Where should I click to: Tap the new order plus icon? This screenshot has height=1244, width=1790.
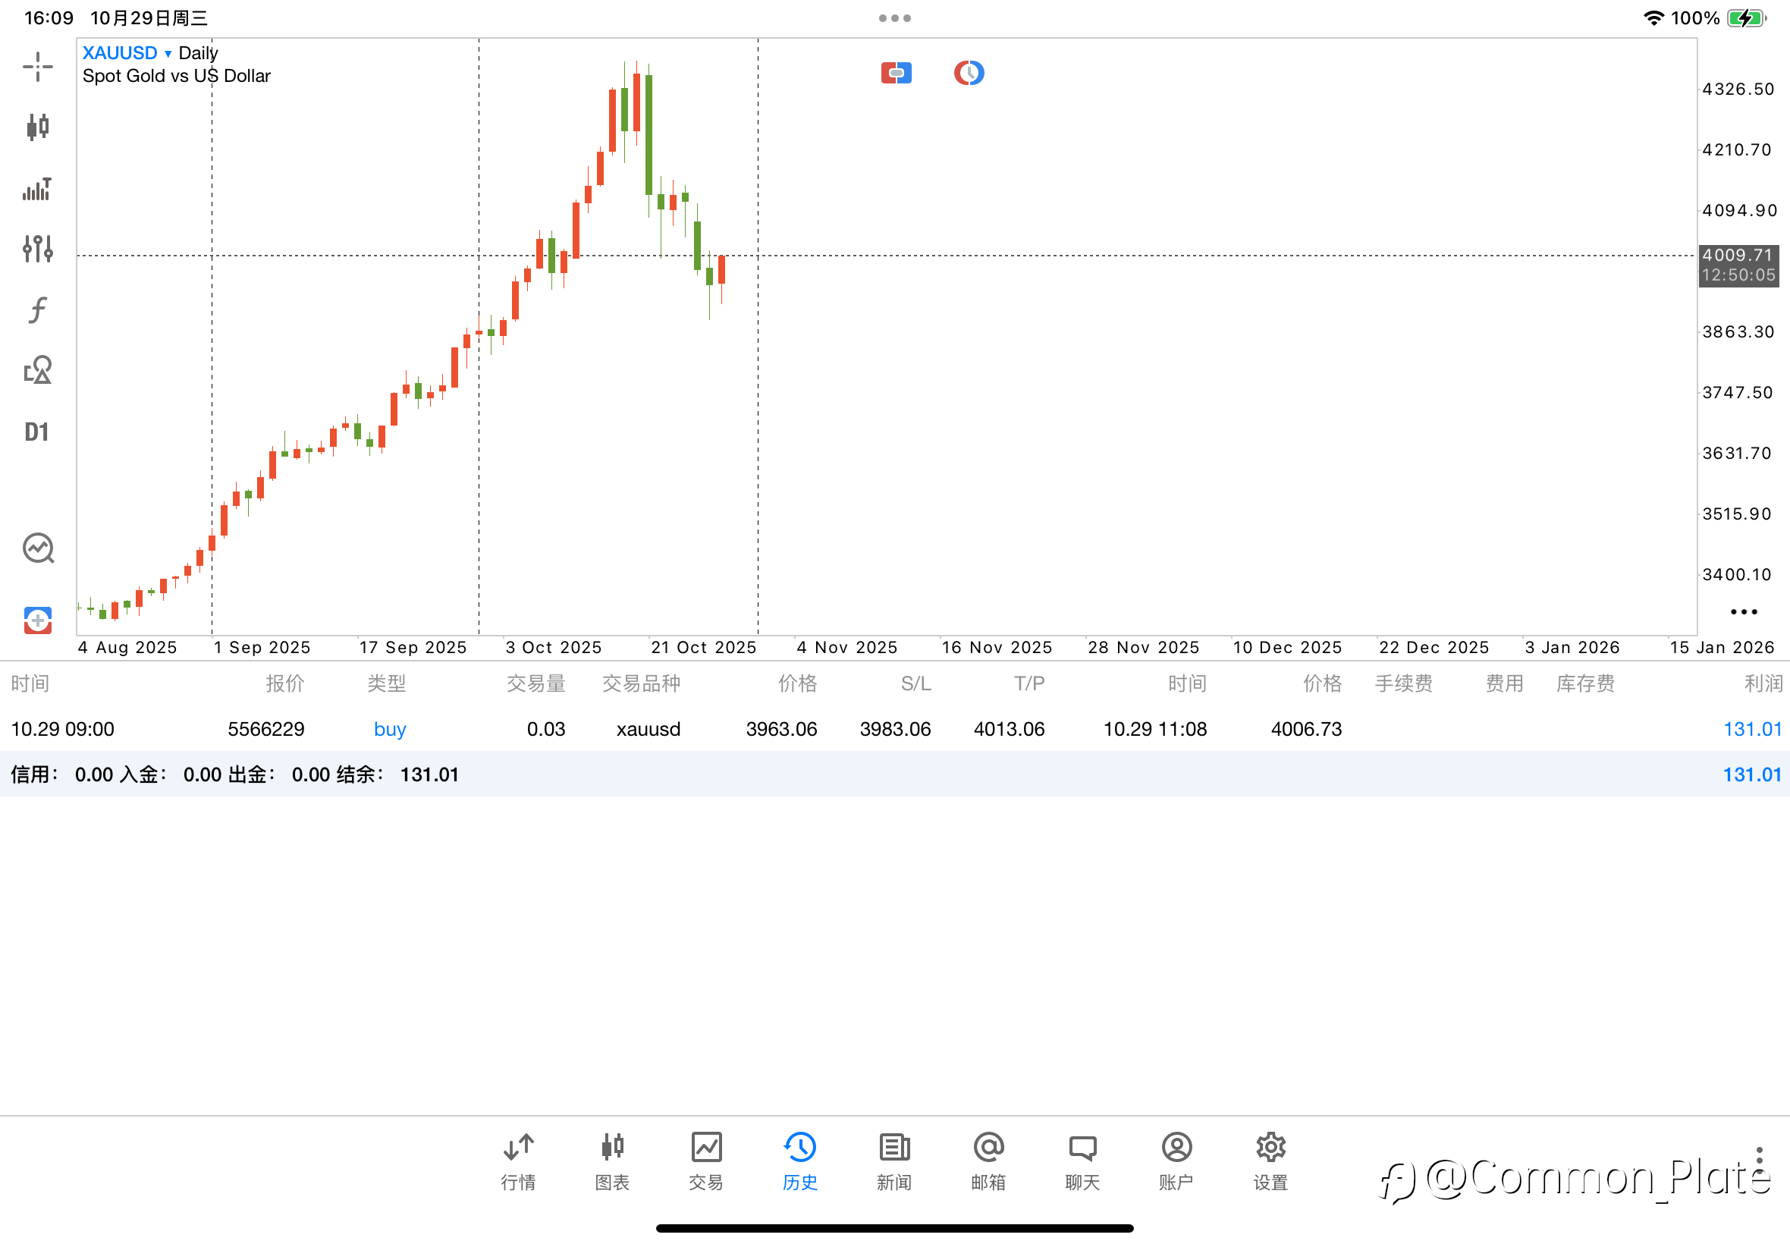[x=37, y=620]
